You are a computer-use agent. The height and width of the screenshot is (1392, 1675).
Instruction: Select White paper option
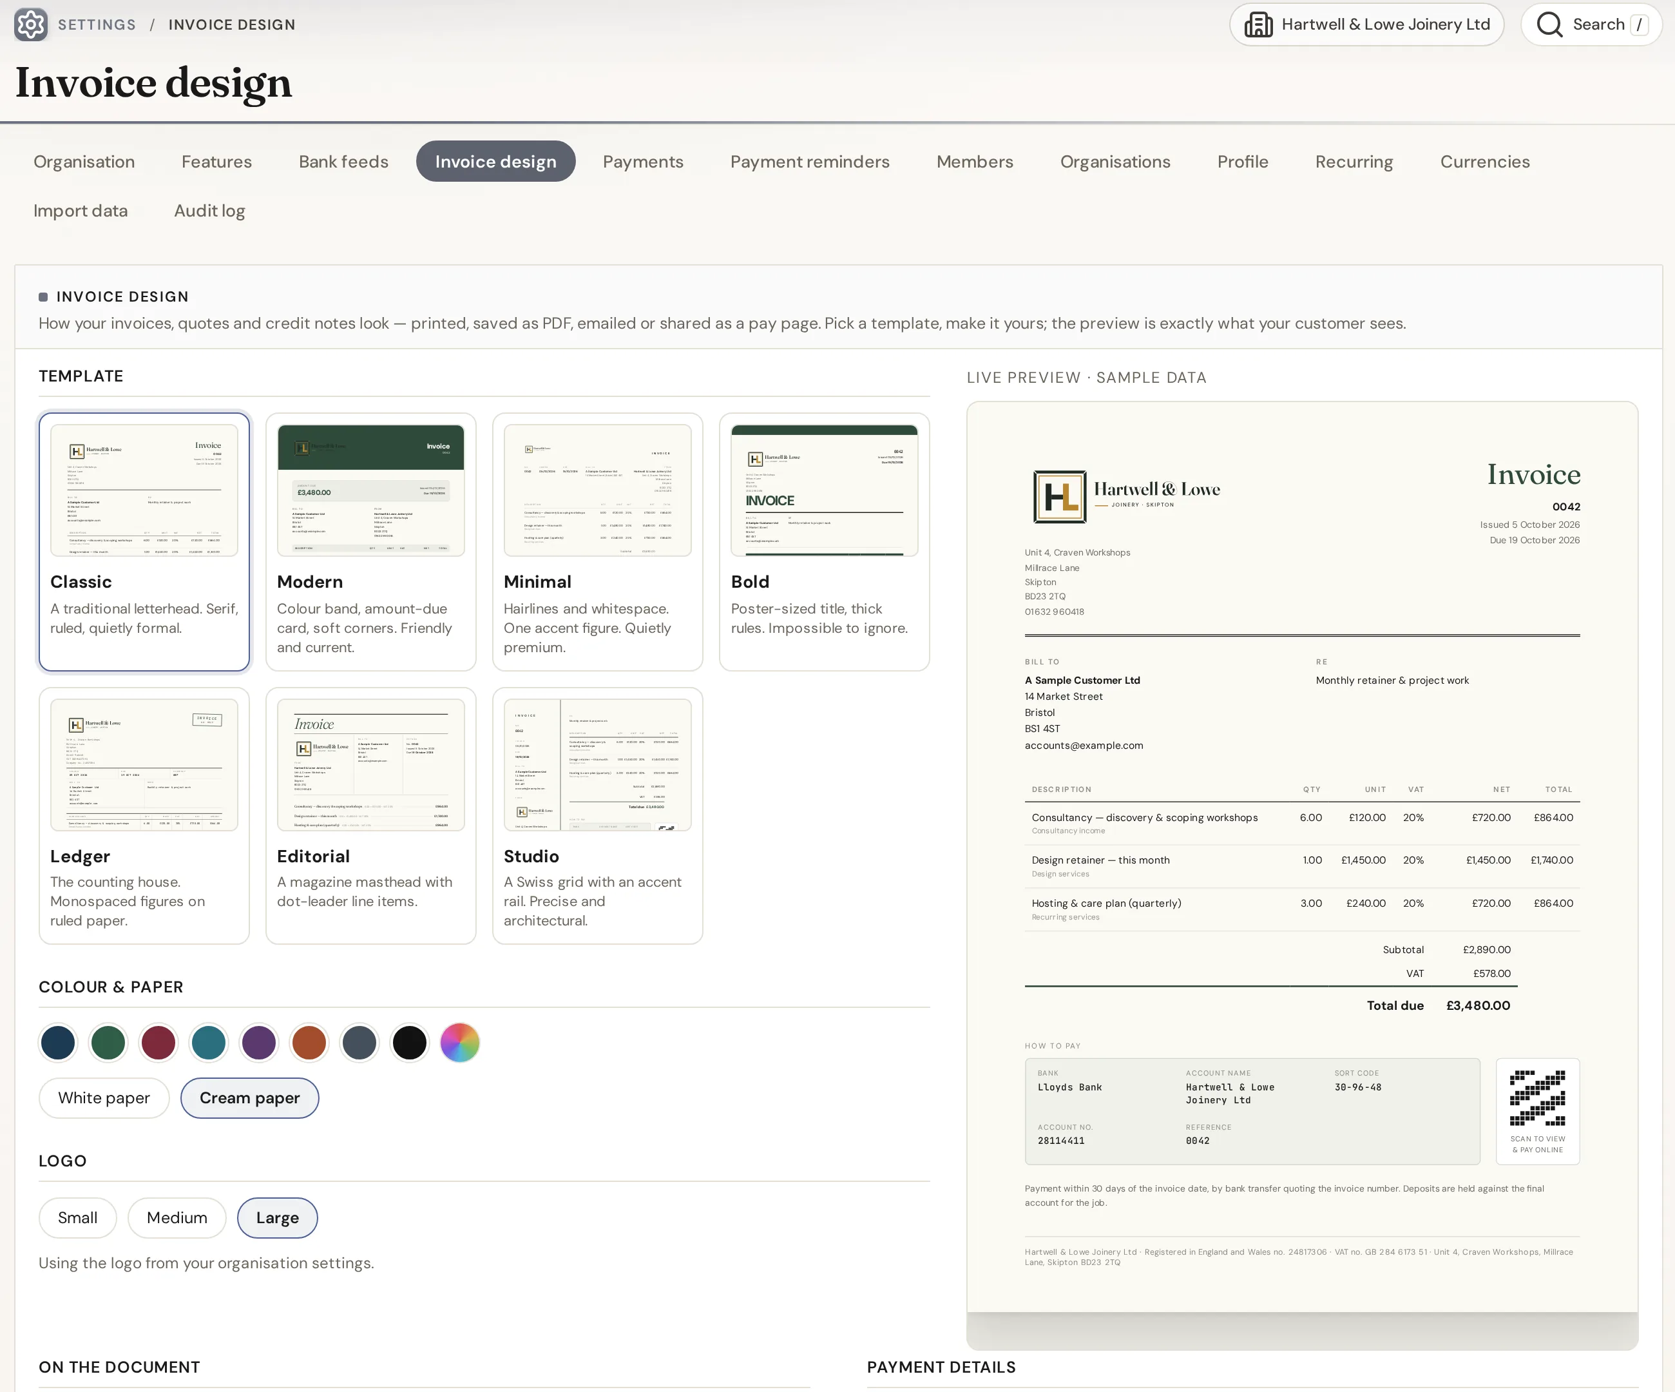[x=104, y=1098]
